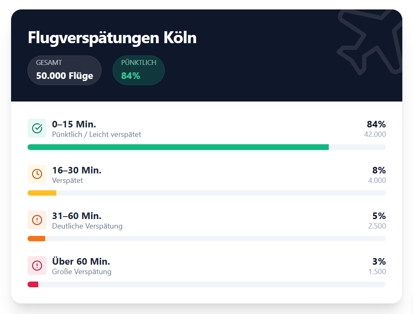The image size is (413, 314).
Task: Click the Deutliche Verspätung subtitle
Action: point(87,226)
